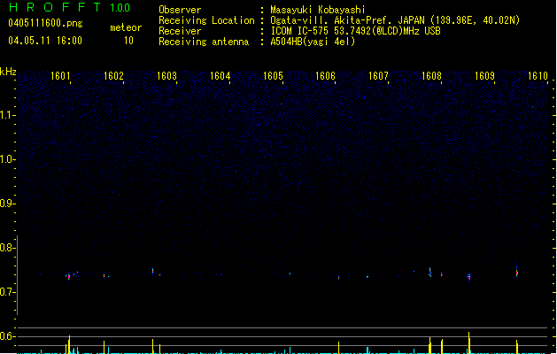Click the Receiving antenna label
Image resolution: width=557 pixels, height=354 pixels.
tap(204, 42)
